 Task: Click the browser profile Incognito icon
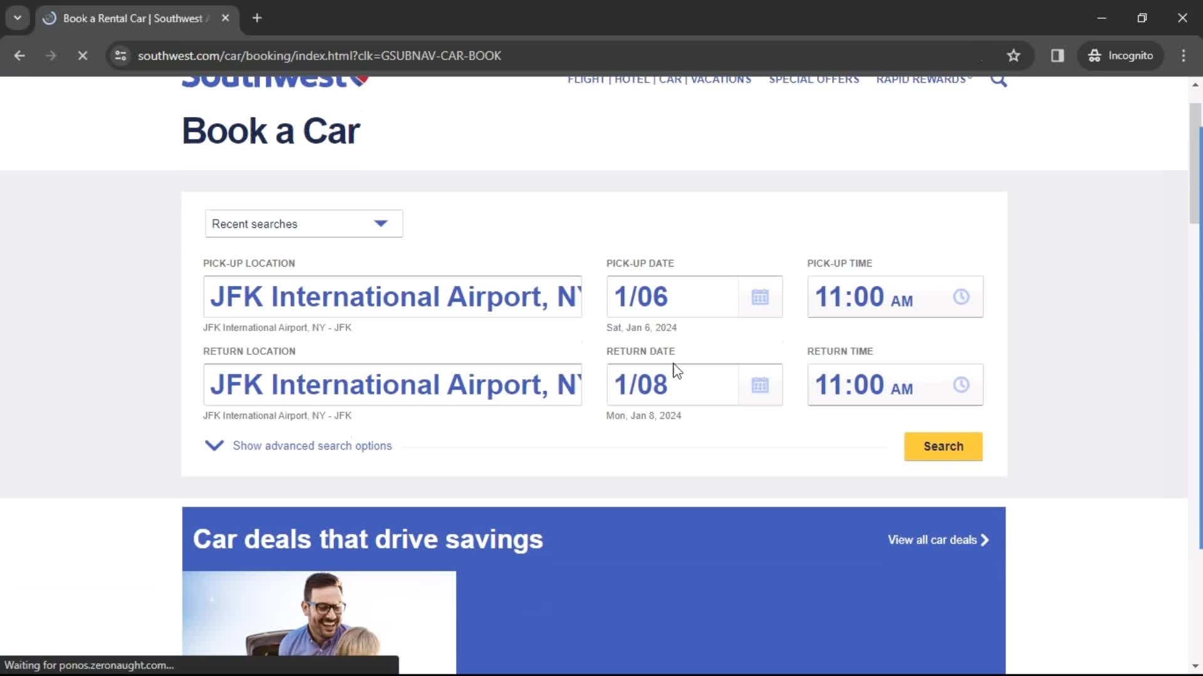coord(1093,55)
